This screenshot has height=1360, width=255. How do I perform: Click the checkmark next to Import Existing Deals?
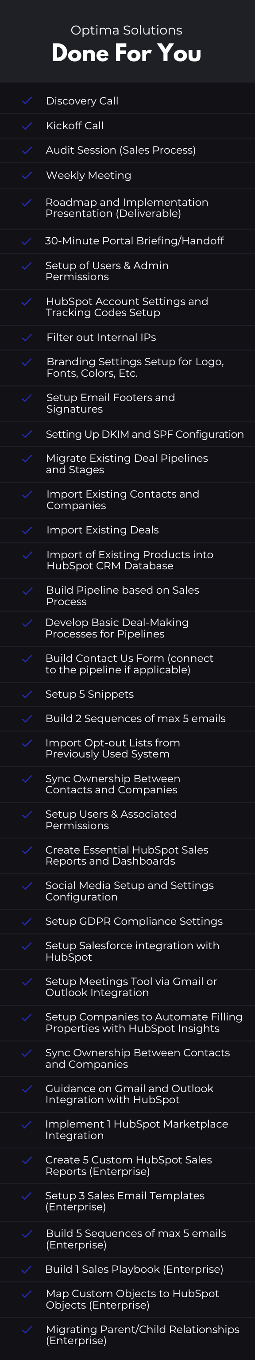(27, 530)
